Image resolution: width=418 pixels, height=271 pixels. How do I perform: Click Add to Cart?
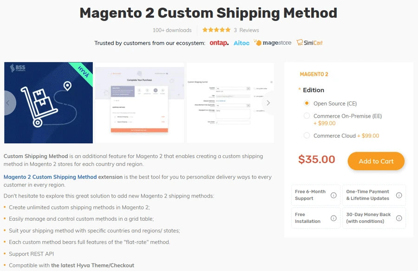377,161
